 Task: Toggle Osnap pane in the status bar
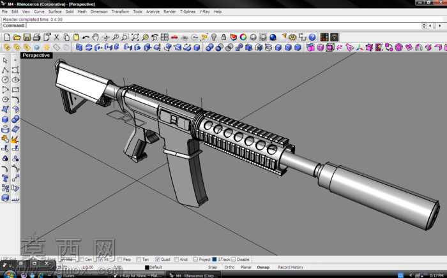click(x=263, y=267)
